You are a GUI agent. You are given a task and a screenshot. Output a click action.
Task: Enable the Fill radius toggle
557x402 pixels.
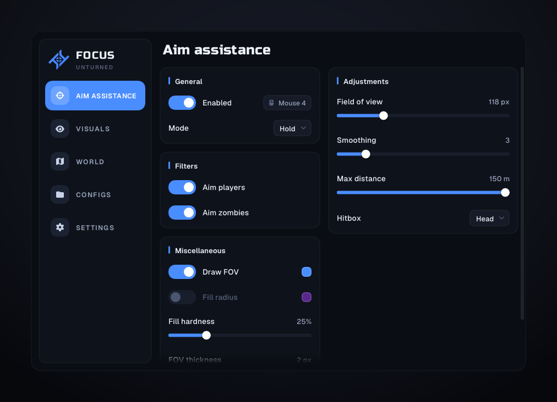pyautogui.click(x=182, y=297)
